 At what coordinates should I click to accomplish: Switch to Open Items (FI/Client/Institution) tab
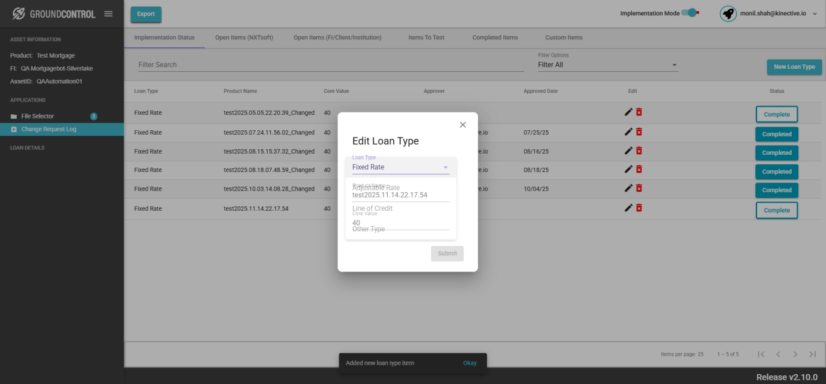pos(337,37)
